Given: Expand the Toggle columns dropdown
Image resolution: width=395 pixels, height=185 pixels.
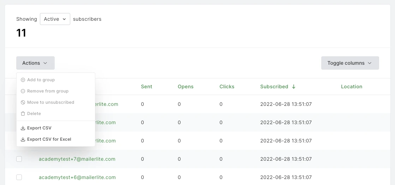Looking at the screenshot, I should [x=350, y=63].
